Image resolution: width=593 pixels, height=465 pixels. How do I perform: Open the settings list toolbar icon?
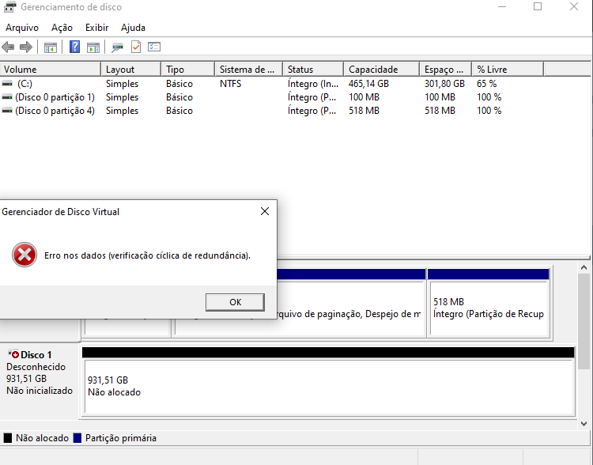coord(154,47)
